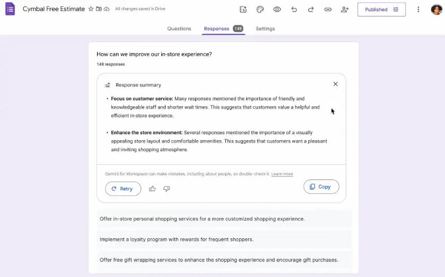Select the personal shopping services response
Screen dimensions: 445x277
pyautogui.click(x=224, y=219)
